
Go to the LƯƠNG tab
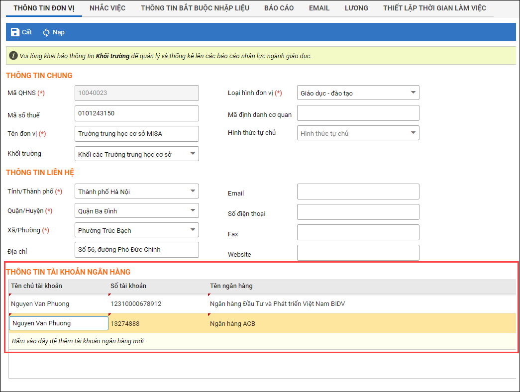(x=356, y=8)
